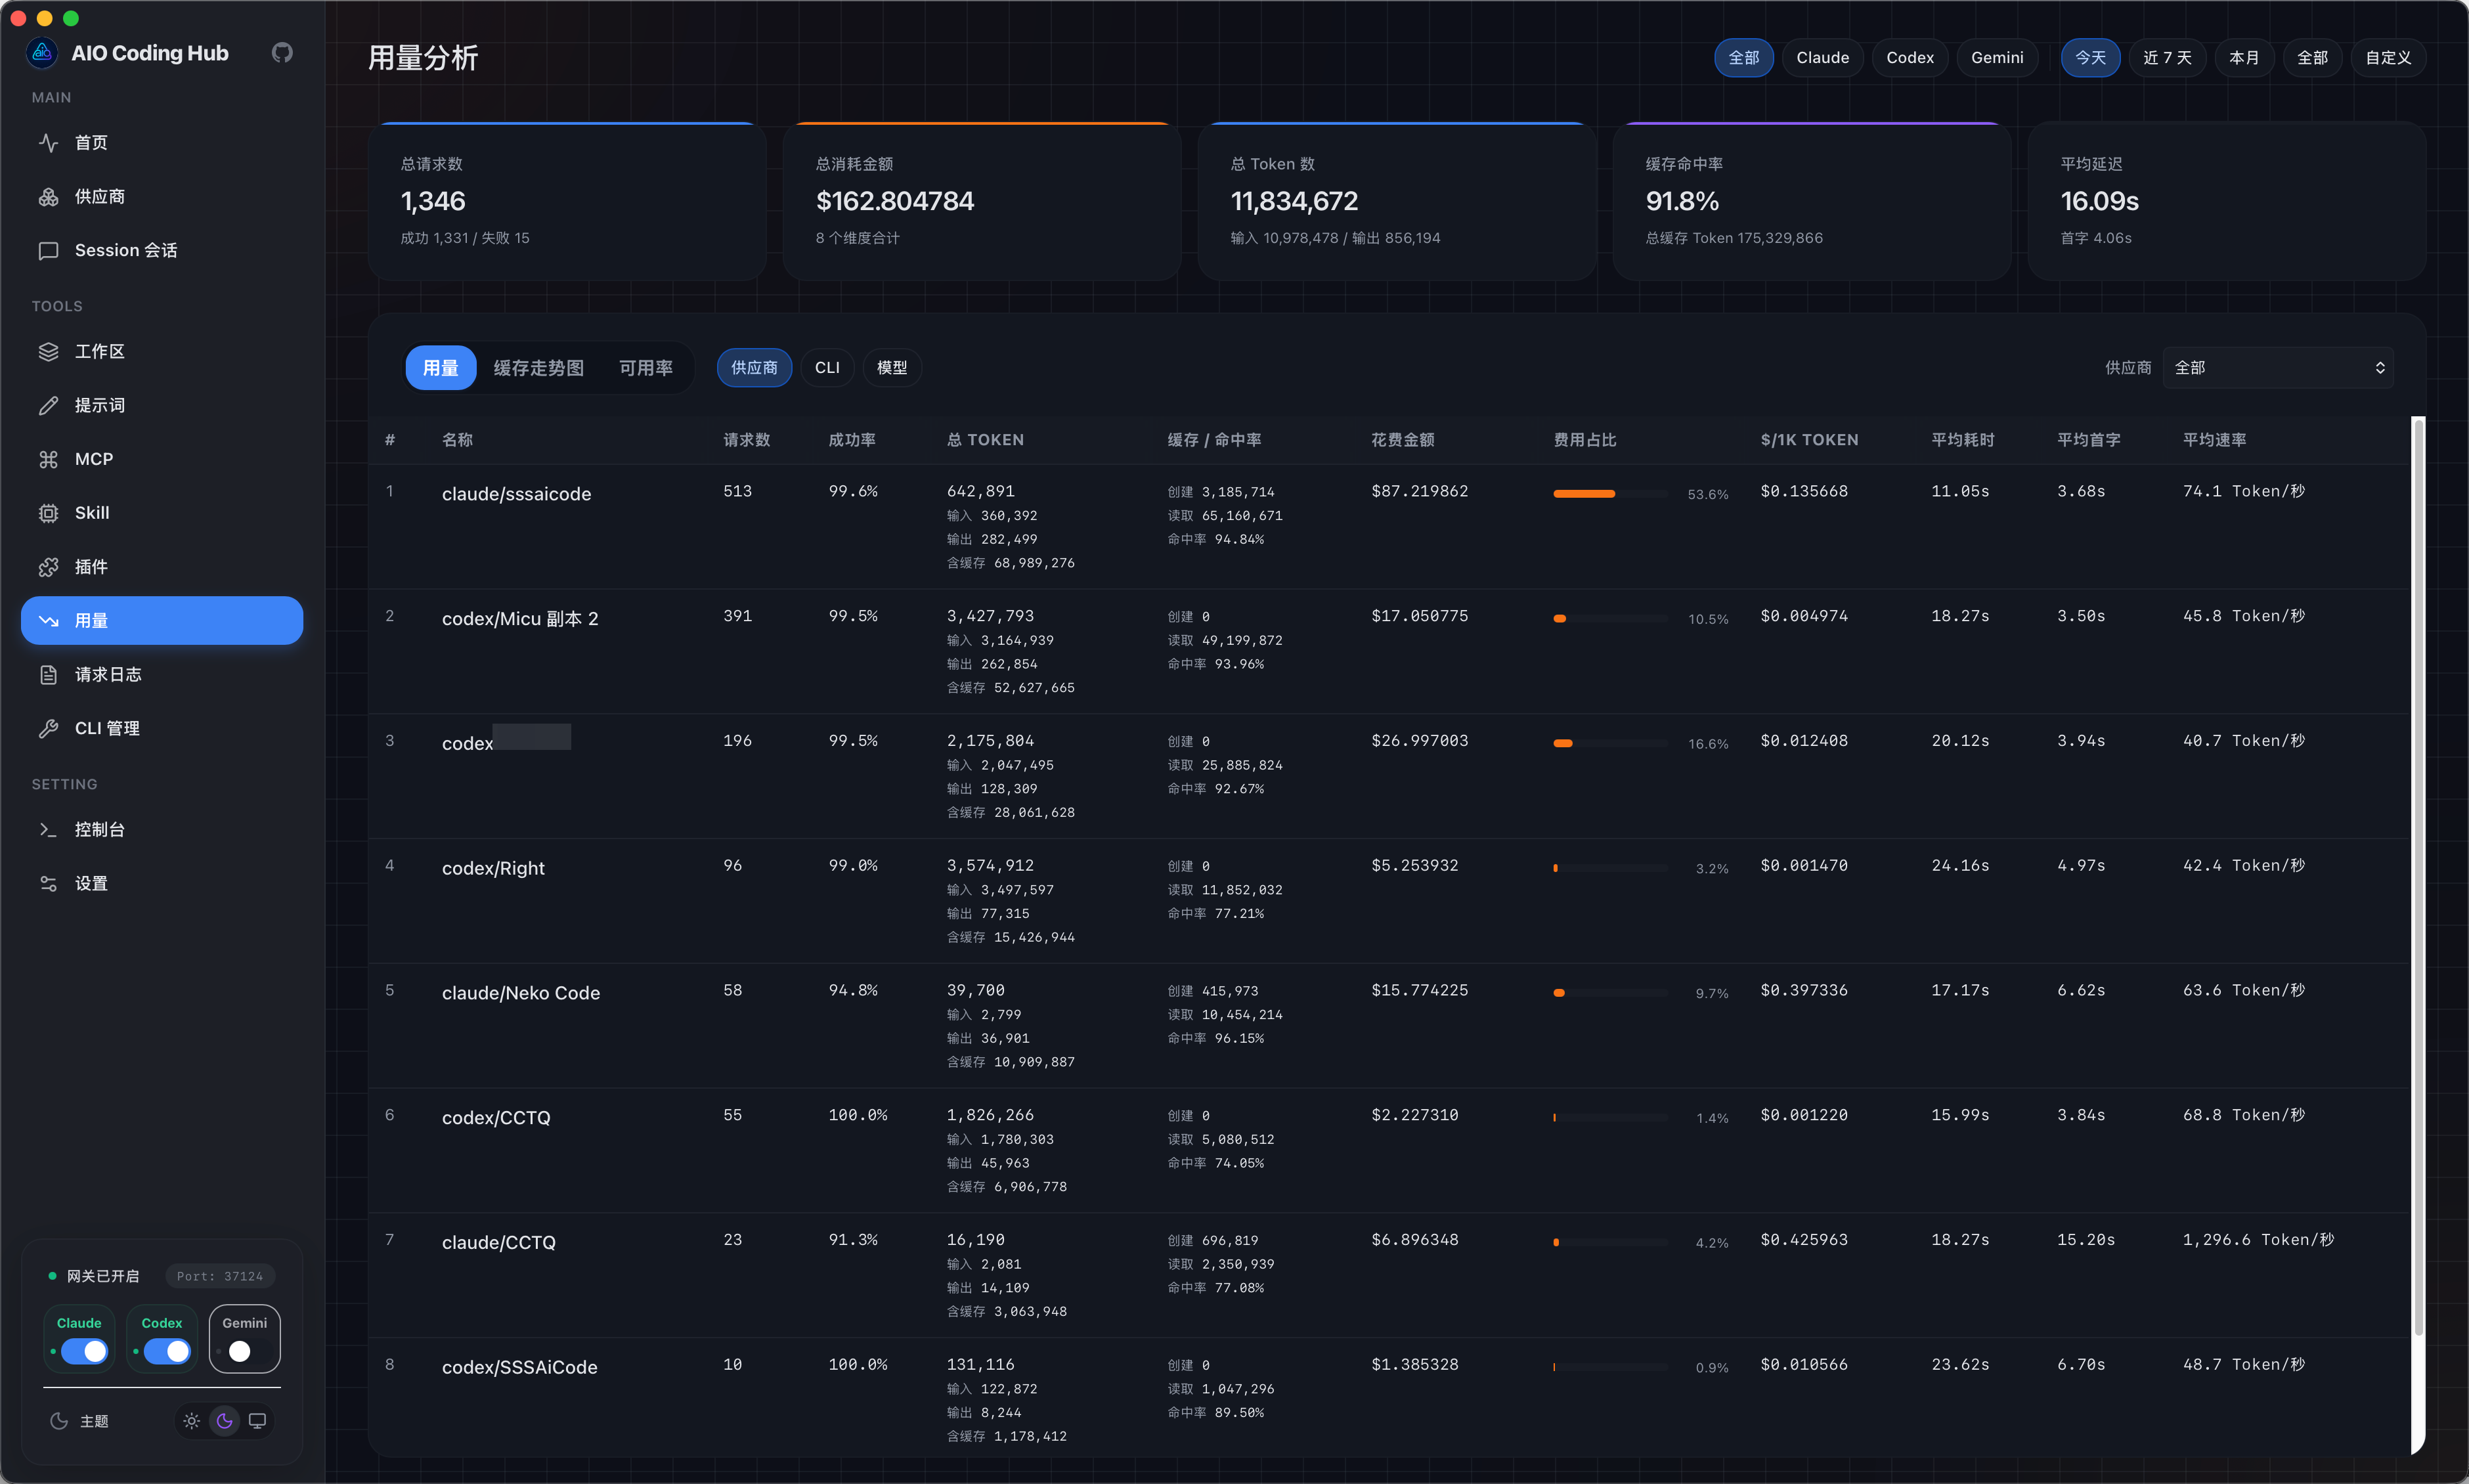This screenshot has height=1484, width=2469.
Task: Open the GitHub icon link
Action: click(282, 53)
